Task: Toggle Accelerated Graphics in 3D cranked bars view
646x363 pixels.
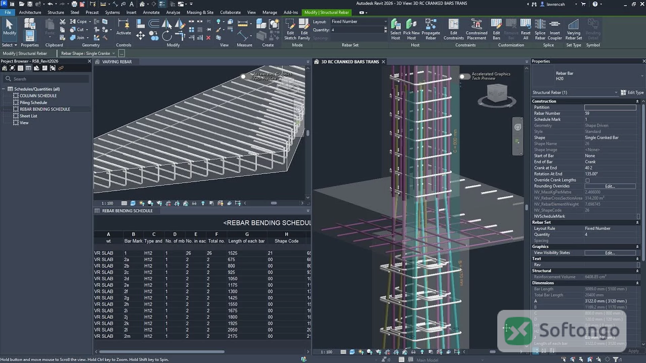Action: click(x=464, y=76)
